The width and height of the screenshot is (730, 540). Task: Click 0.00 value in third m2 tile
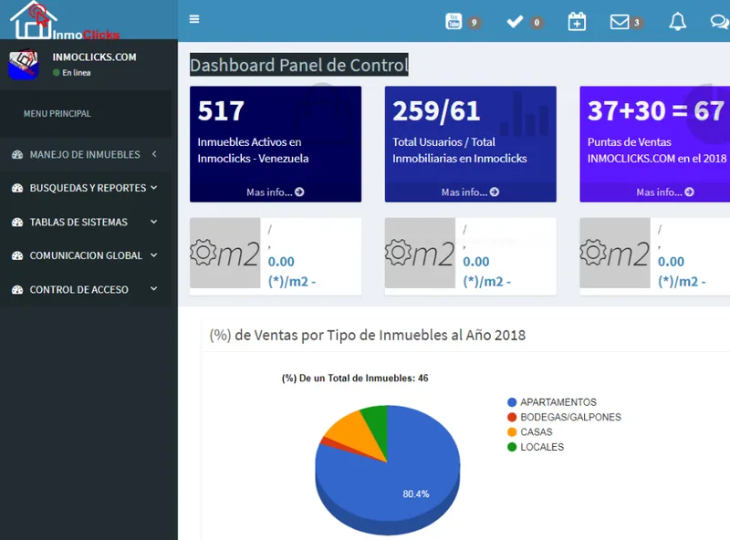672,262
